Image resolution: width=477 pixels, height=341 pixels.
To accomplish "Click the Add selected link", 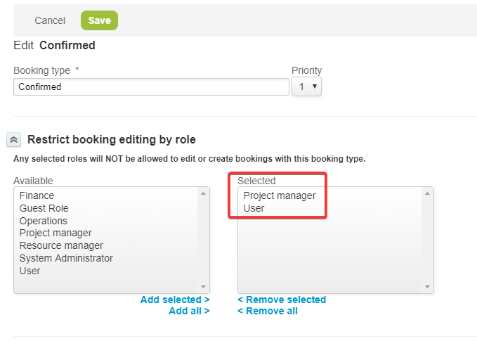I will pyautogui.click(x=175, y=300).
